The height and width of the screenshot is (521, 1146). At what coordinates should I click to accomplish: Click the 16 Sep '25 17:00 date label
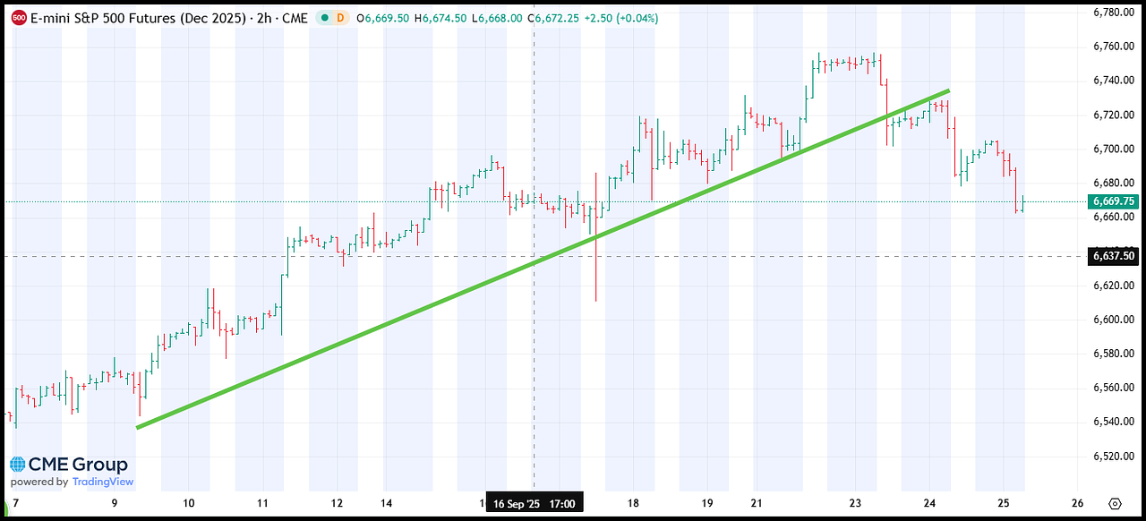(535, 503)
